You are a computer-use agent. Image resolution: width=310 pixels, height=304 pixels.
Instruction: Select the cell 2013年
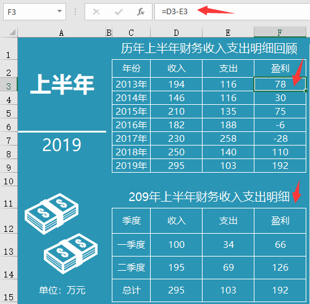tap(132, 84)
